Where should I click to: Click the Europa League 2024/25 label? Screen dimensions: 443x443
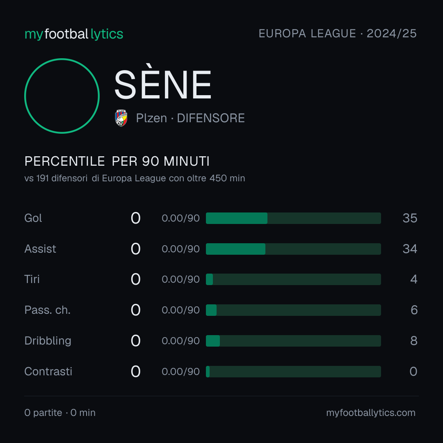(338, 34)
